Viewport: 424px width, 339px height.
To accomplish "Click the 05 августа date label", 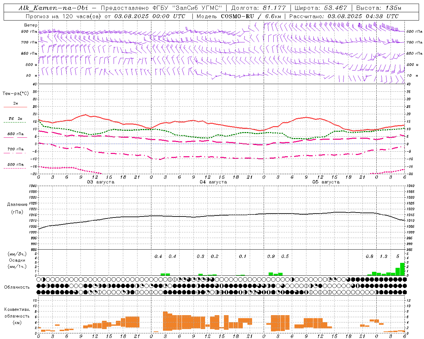I will pyautogui.click(x=326, y=182).
